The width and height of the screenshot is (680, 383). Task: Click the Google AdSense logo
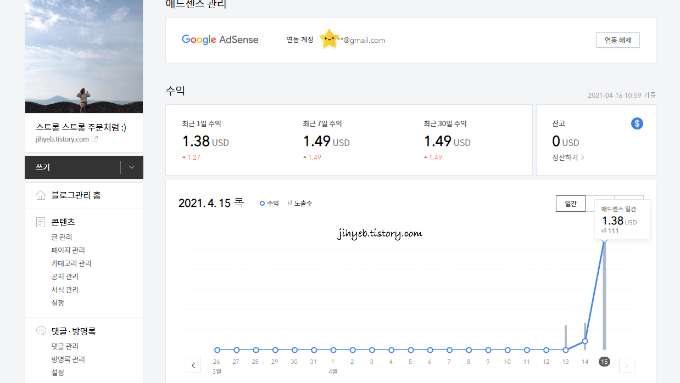[220, 40]
